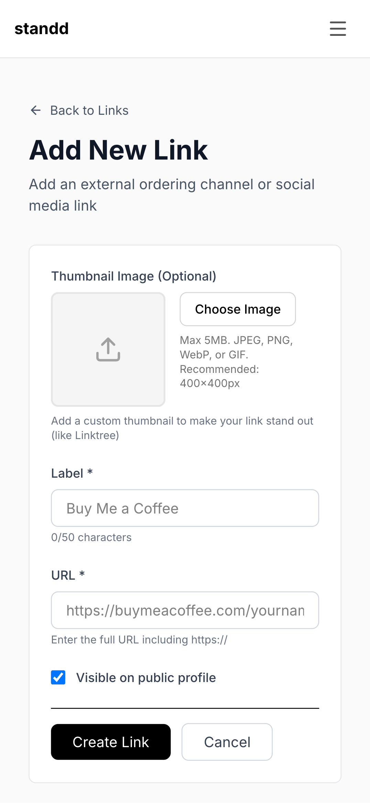
Task: Click the Cancel button
Action: coord(227,742)
